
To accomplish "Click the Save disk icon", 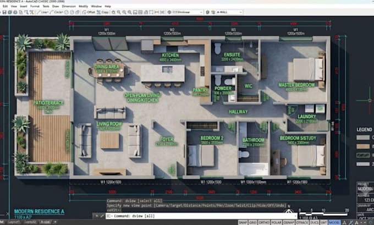I will 4,12.
